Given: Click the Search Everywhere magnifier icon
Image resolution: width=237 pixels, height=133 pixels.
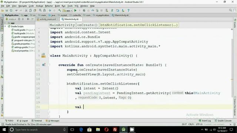Looking at the screenshot, I should 230,10.
